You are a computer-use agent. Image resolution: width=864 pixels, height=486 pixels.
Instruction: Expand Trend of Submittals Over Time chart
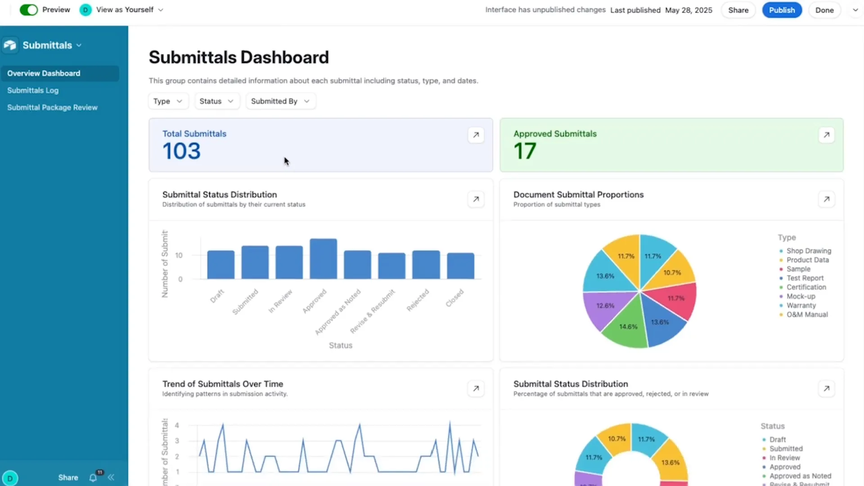(x=476, y=388)
